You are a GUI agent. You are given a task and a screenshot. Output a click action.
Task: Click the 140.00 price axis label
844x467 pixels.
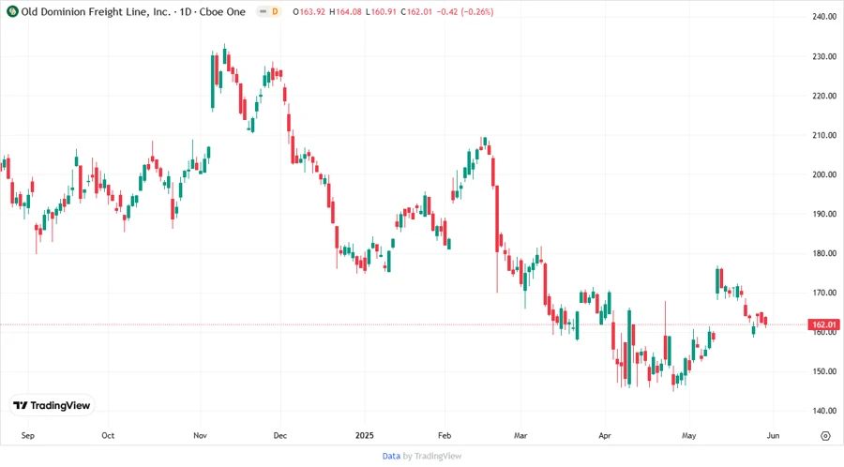[824, 411]
